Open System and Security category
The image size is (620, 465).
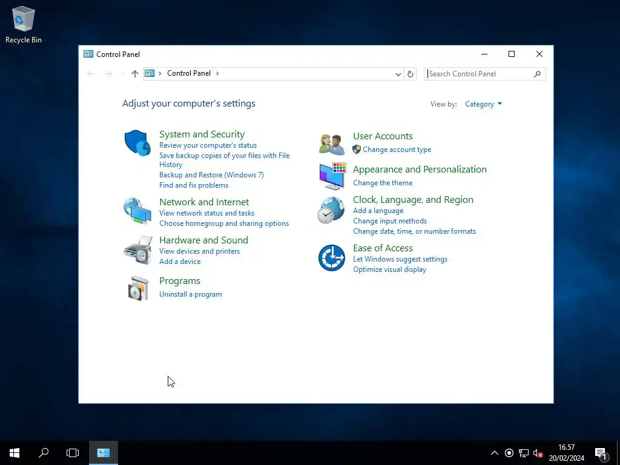(202, 134)
